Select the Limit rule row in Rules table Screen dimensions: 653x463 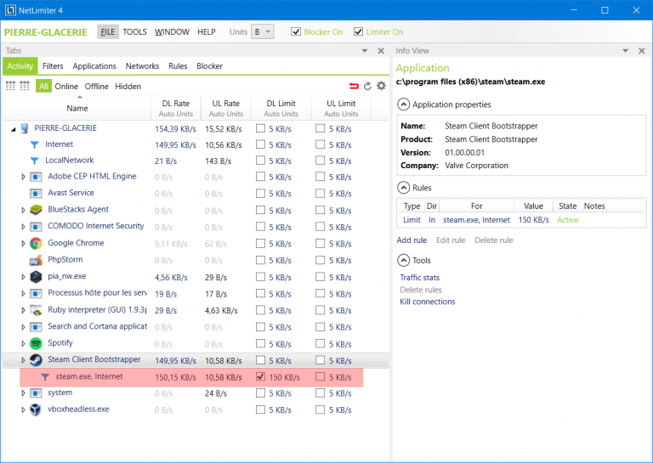[520, 220]
